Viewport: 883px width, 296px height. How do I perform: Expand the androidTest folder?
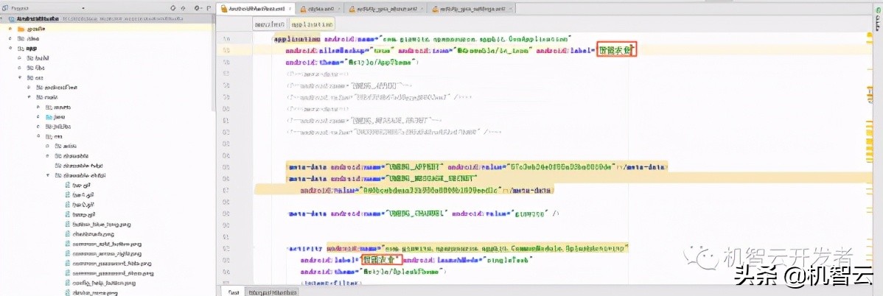click(29, 87)
